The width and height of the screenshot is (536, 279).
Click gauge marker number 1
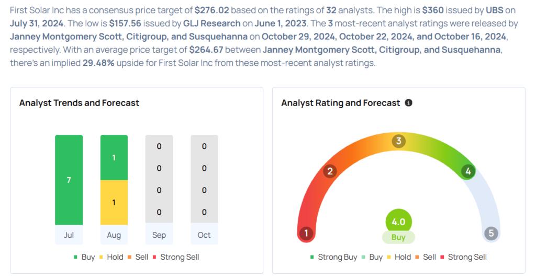click(306, 233)
